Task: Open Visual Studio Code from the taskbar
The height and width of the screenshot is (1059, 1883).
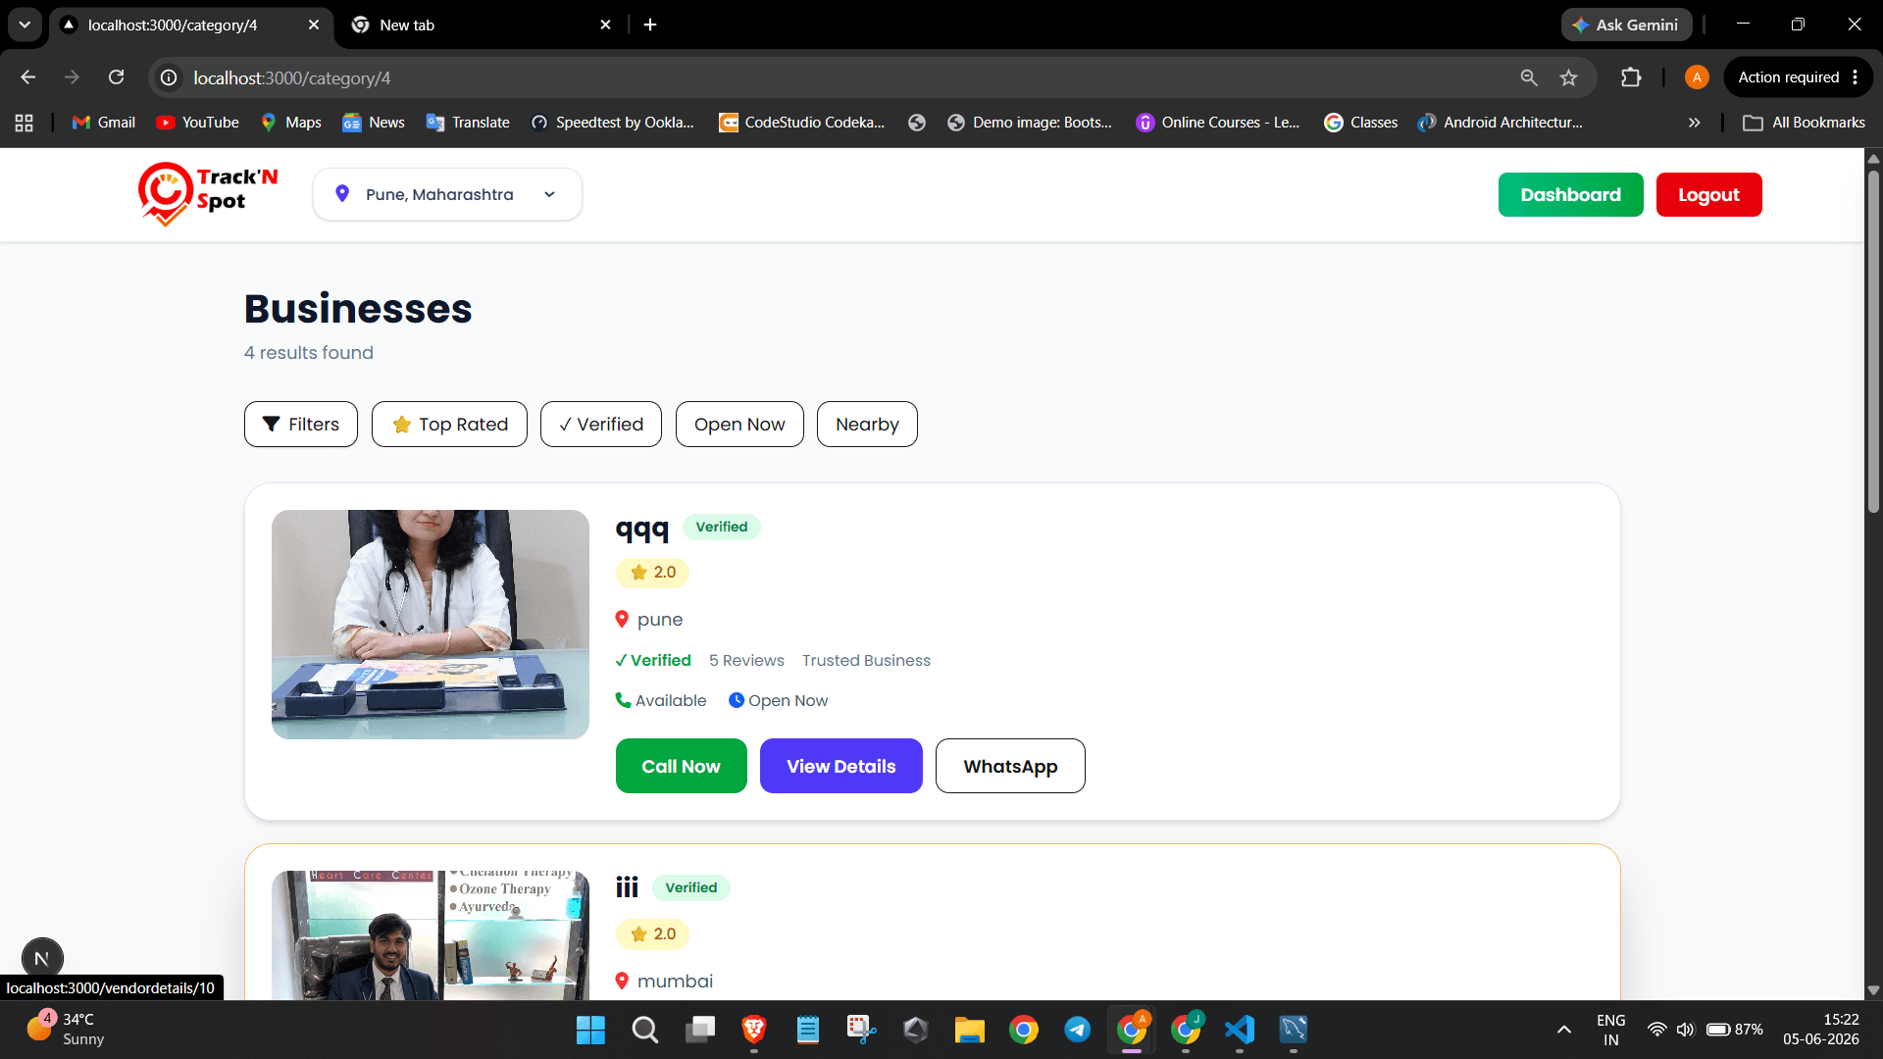Action: pyautogui.click(x=1240, y=1030)
